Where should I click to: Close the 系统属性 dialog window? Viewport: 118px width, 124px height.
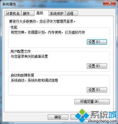point(109,3)
